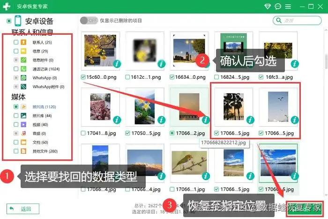
Task: Toggle the 照片流 (1120) checkbox
Action: [16, 107]
